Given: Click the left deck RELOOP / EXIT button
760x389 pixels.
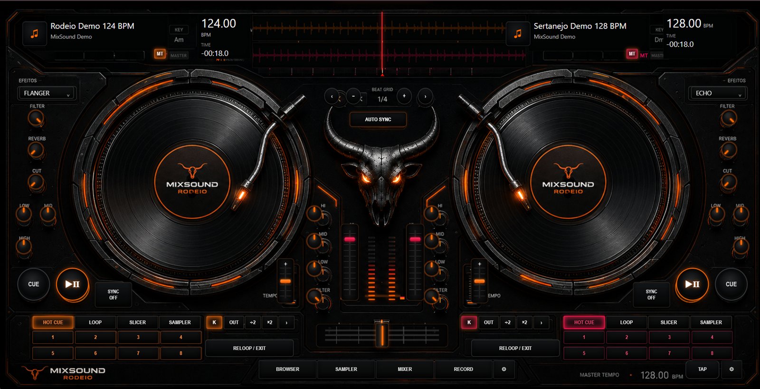Looking at the screenshot, I should point(249,348).
